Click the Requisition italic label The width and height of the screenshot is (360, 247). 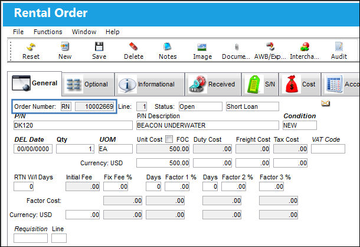coord(31,229)
